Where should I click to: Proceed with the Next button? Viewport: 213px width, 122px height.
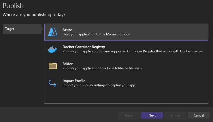pyautogui.click(x=152, y=115)
